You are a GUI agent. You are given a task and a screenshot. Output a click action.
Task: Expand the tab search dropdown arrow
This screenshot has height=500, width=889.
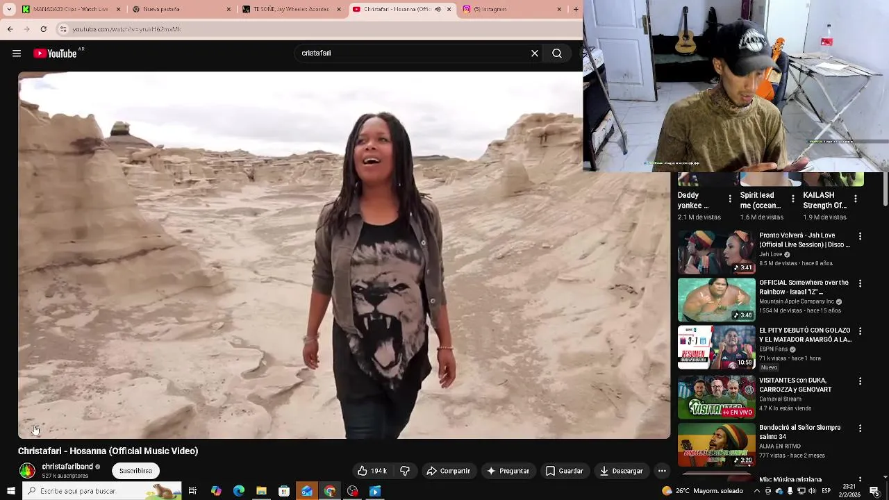(x=9, y=9)
